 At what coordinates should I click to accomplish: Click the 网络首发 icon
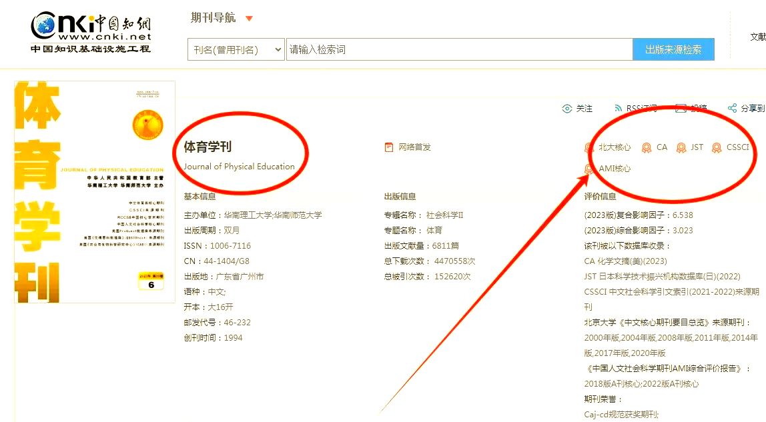(x=389, y=147)
